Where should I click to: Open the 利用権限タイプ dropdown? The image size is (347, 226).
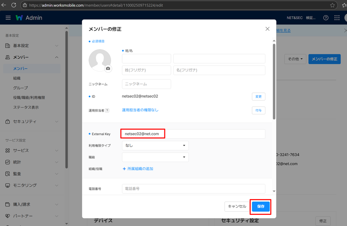[155, 146]
